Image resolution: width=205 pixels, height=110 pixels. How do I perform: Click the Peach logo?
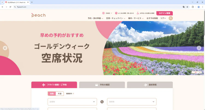[x=39, y=15]
